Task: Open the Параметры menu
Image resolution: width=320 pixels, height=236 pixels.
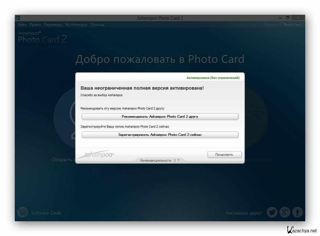Action: [x=53, y=25]
